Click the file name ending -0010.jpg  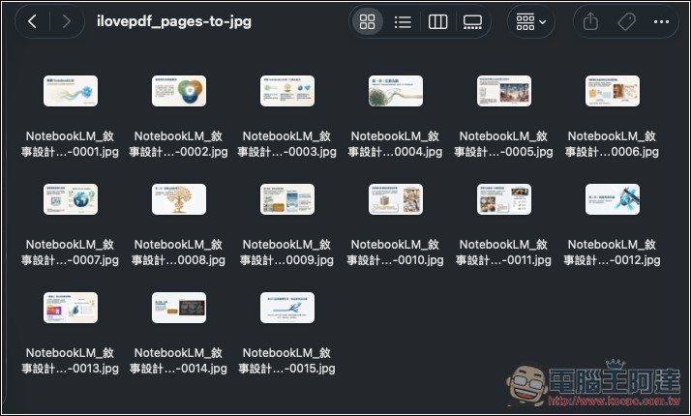[395, 253]
